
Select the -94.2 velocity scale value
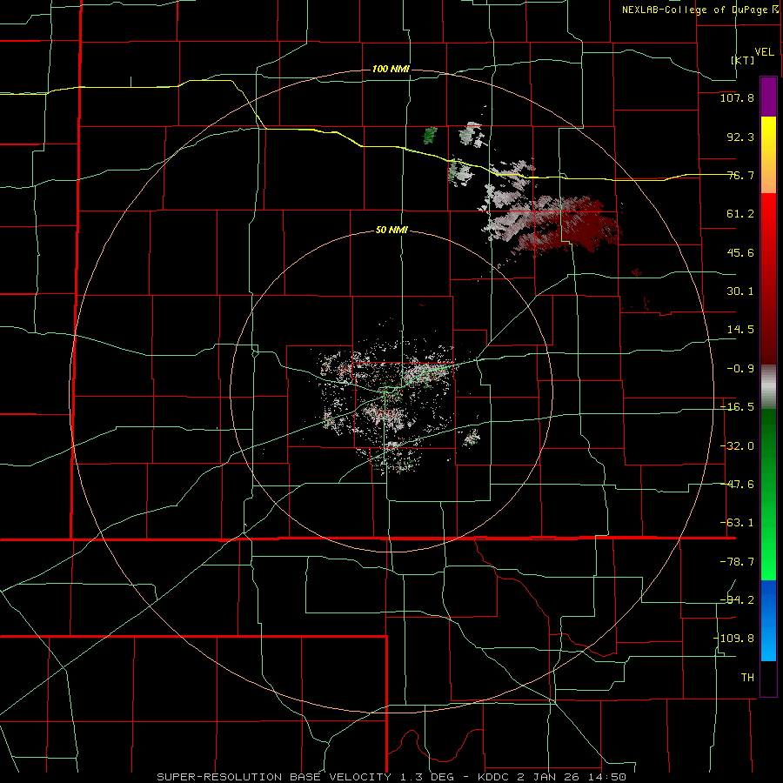pos(737,599)
